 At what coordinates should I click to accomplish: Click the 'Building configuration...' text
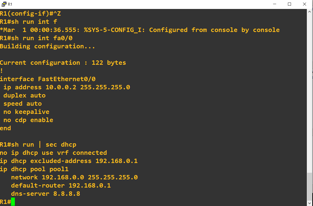(48, 46)
